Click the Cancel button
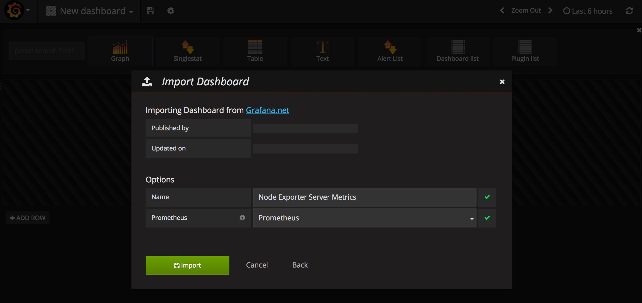Image resolution: width=642 pixels, height=303 pixels. click(x=257, y=265)
